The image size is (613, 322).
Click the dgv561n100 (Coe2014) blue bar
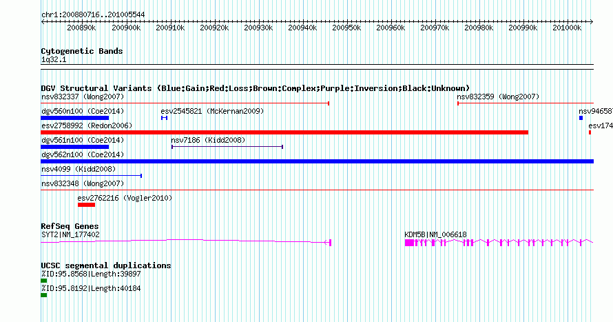(x=74, y=147)
